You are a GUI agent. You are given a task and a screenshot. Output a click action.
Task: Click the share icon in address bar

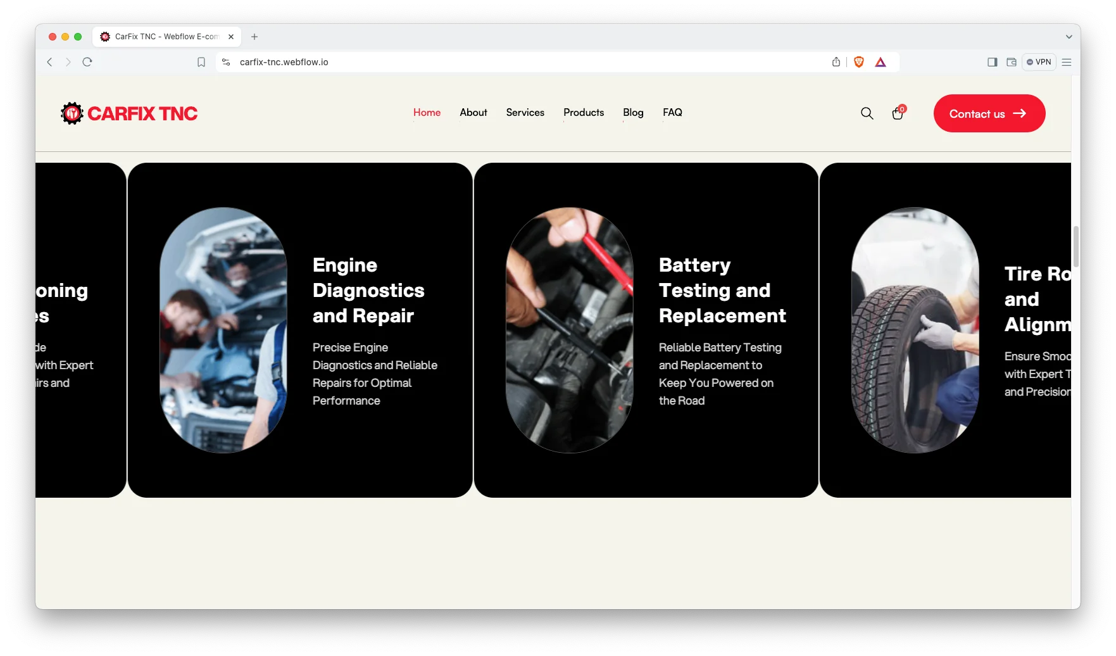tap(836, 62)
